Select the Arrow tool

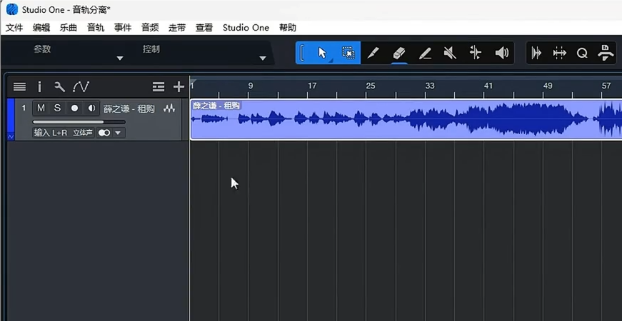tap(322, 53)
